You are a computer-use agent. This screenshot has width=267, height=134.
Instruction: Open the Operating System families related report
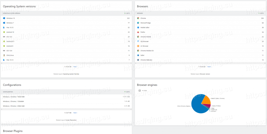pyautogui.click(x=71, y=74)
